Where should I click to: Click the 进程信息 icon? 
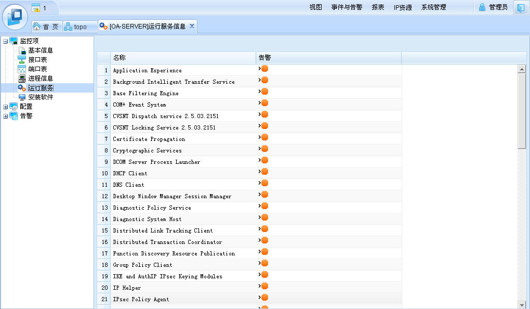[x=22, y=79]
